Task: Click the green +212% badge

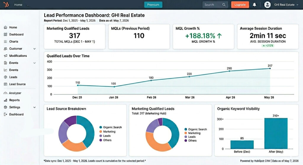Action: pyautogui.click(x=268, y=46)
